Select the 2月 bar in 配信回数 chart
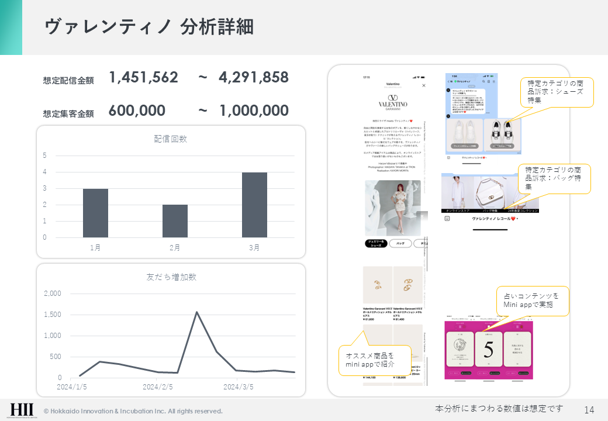 pyautogui.click(x=175, y=221)
